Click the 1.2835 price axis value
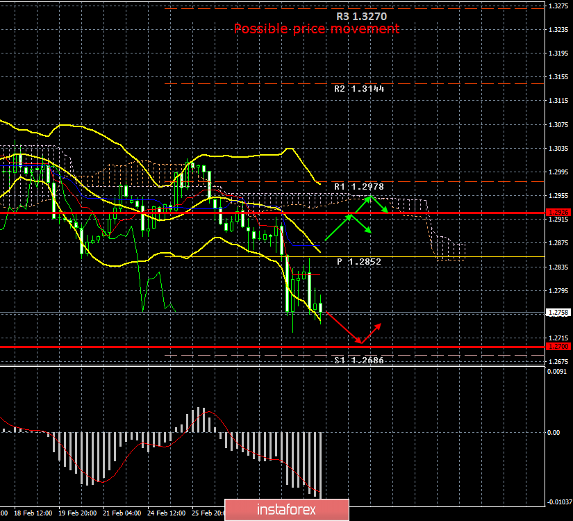This screenshot has height=521, width=573. tap(558, 267)
